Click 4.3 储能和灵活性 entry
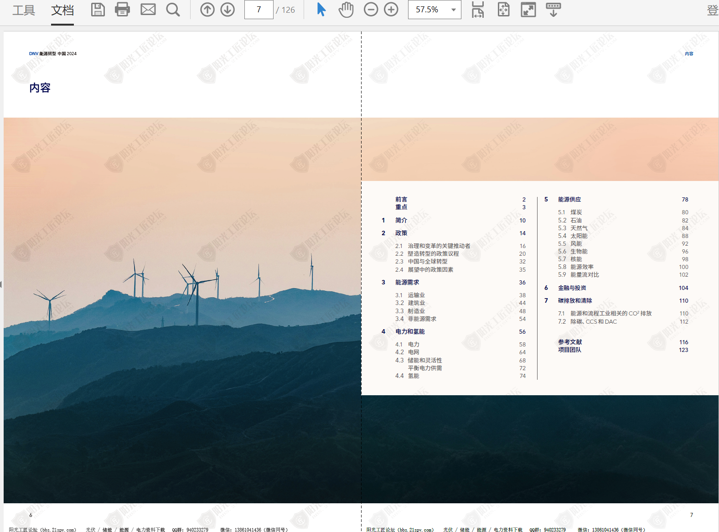 coord(419,360)
